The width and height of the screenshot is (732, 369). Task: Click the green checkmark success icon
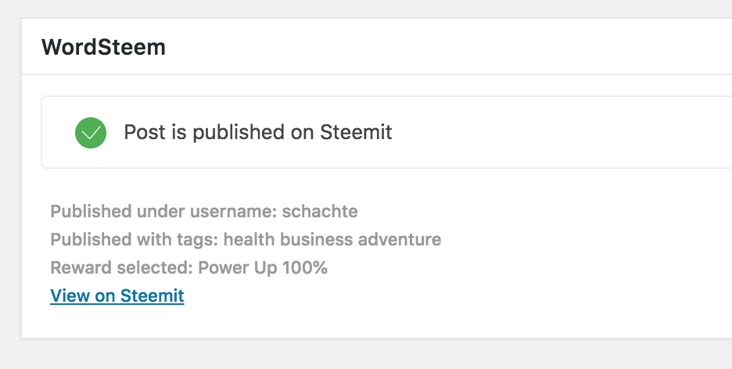coord(91,132)
